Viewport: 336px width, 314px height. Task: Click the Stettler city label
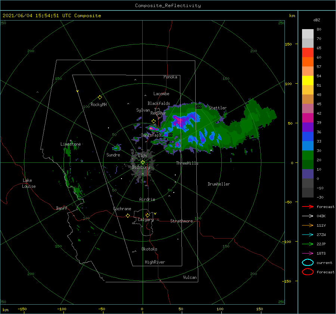[218, 108]
